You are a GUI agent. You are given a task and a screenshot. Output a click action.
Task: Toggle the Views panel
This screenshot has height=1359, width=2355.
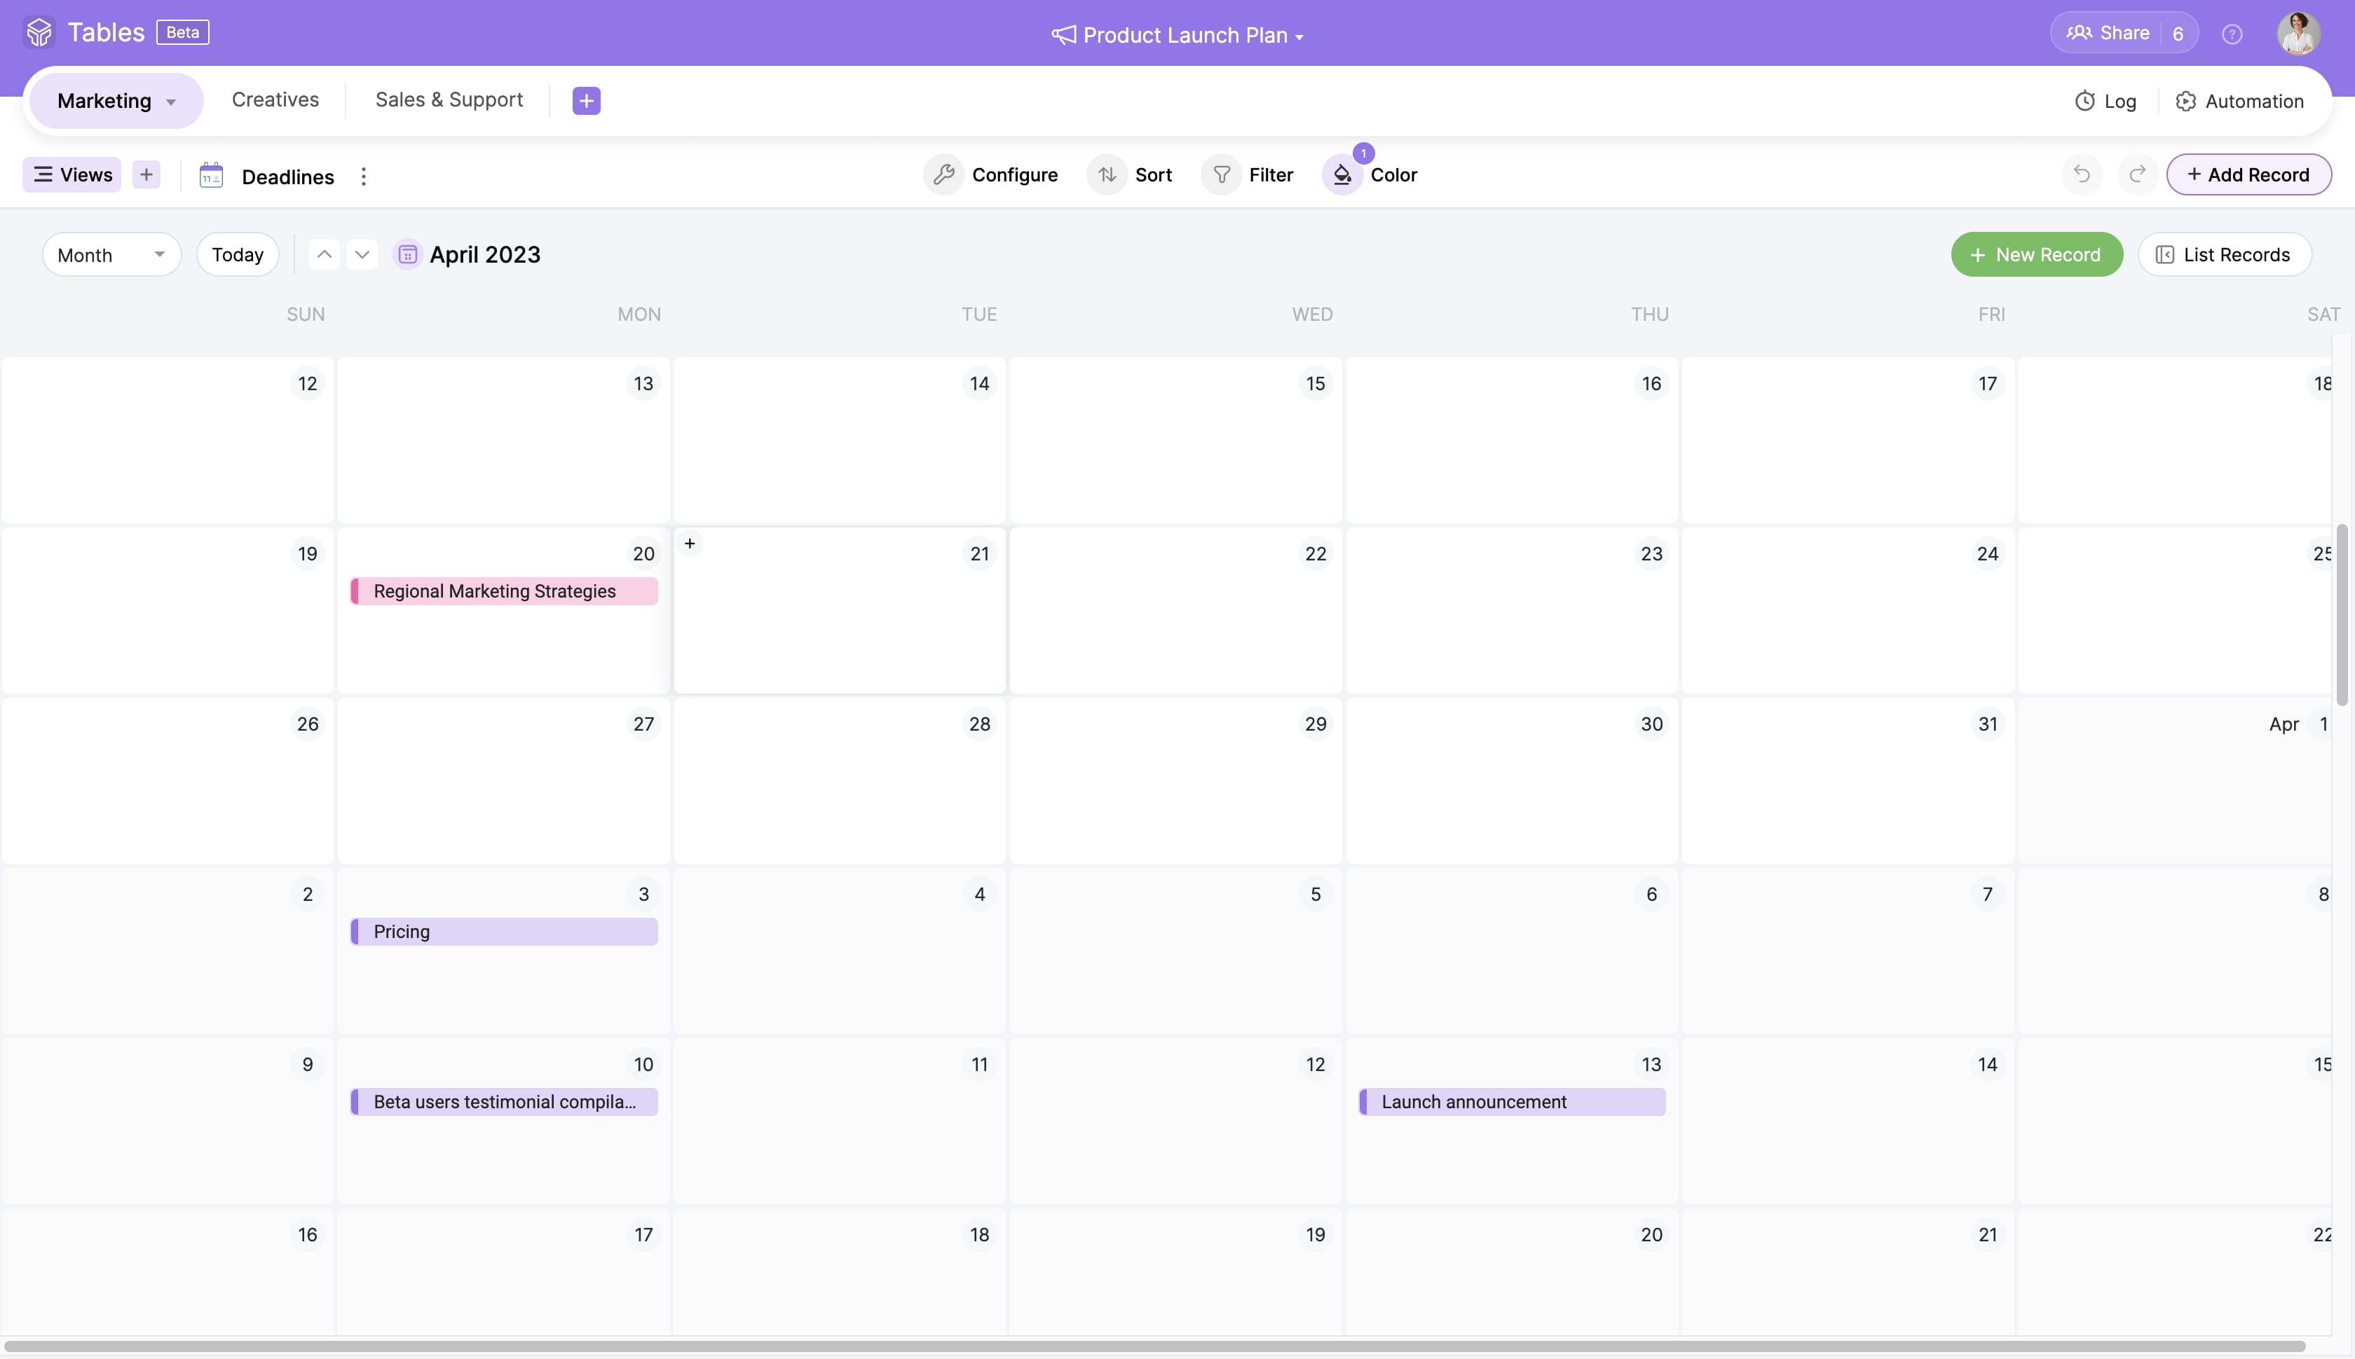[x=72, y=174]
